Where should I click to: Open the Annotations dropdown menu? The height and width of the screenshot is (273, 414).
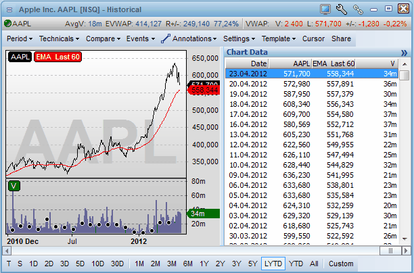pyautogui.click(x=195, y=39)
